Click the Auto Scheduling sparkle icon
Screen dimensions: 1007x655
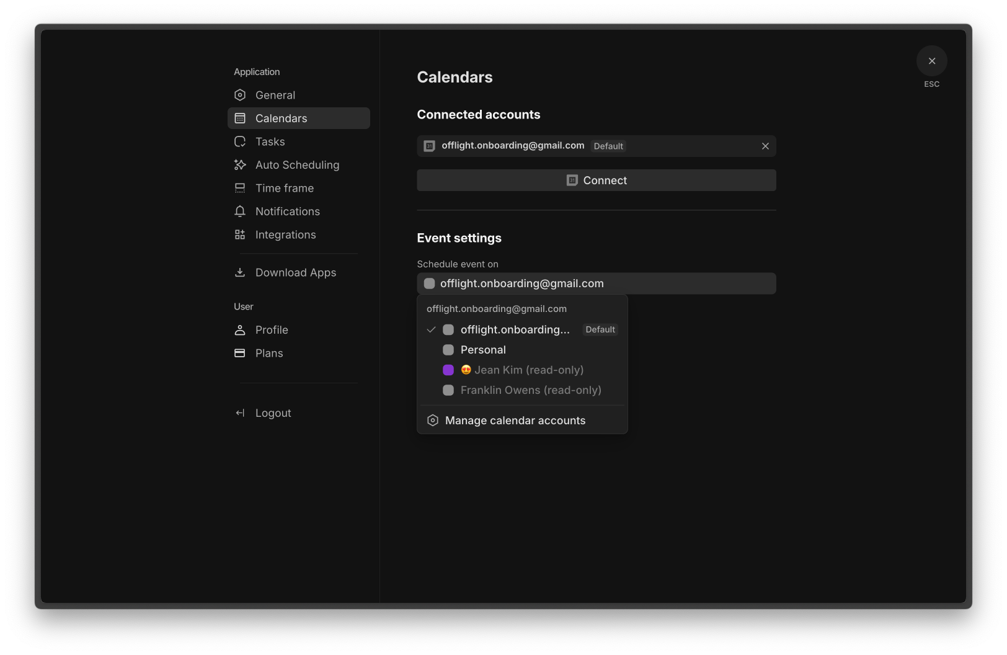(240, 164)
